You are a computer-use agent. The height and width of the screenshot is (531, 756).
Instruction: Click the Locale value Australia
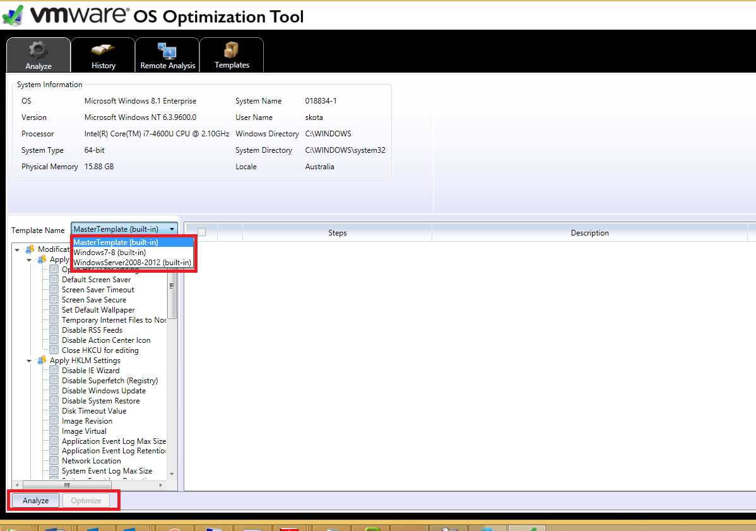click(319, 167)
